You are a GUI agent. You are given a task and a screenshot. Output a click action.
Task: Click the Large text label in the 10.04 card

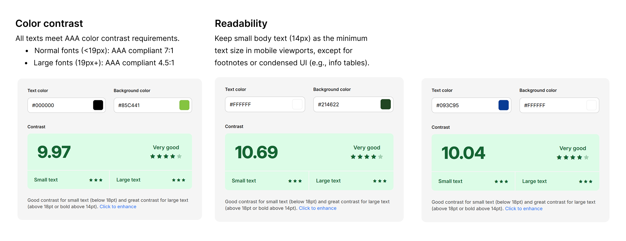pyautogui.click(x=534, y=182)
